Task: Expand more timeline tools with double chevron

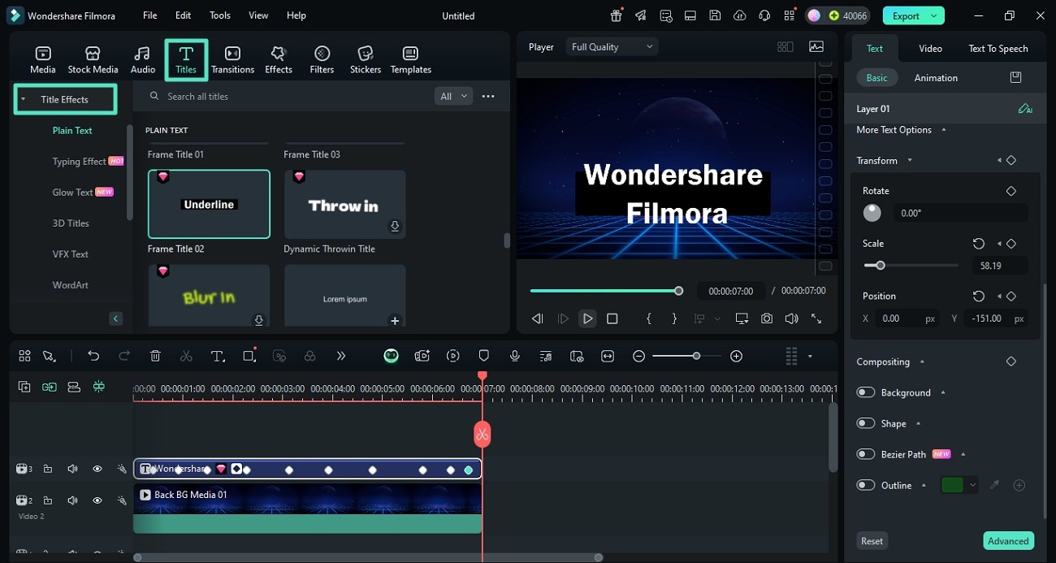Action: tap(341, 356)
